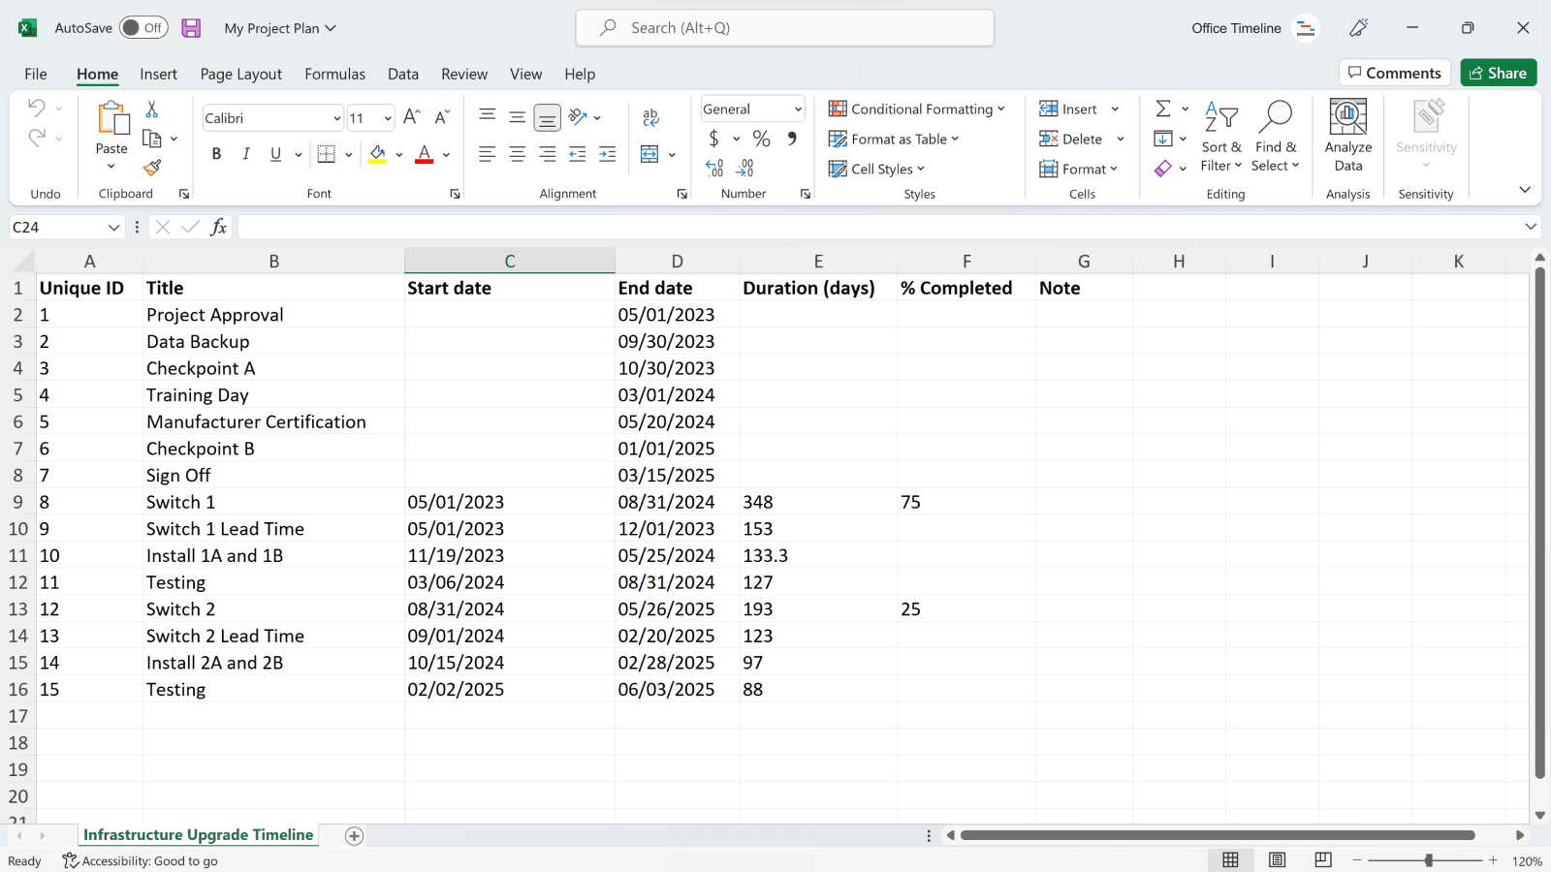This screenshot has width=1551, height=872.
Task: Switch to the Formulas ribbon tab
Action: (334, 74)
